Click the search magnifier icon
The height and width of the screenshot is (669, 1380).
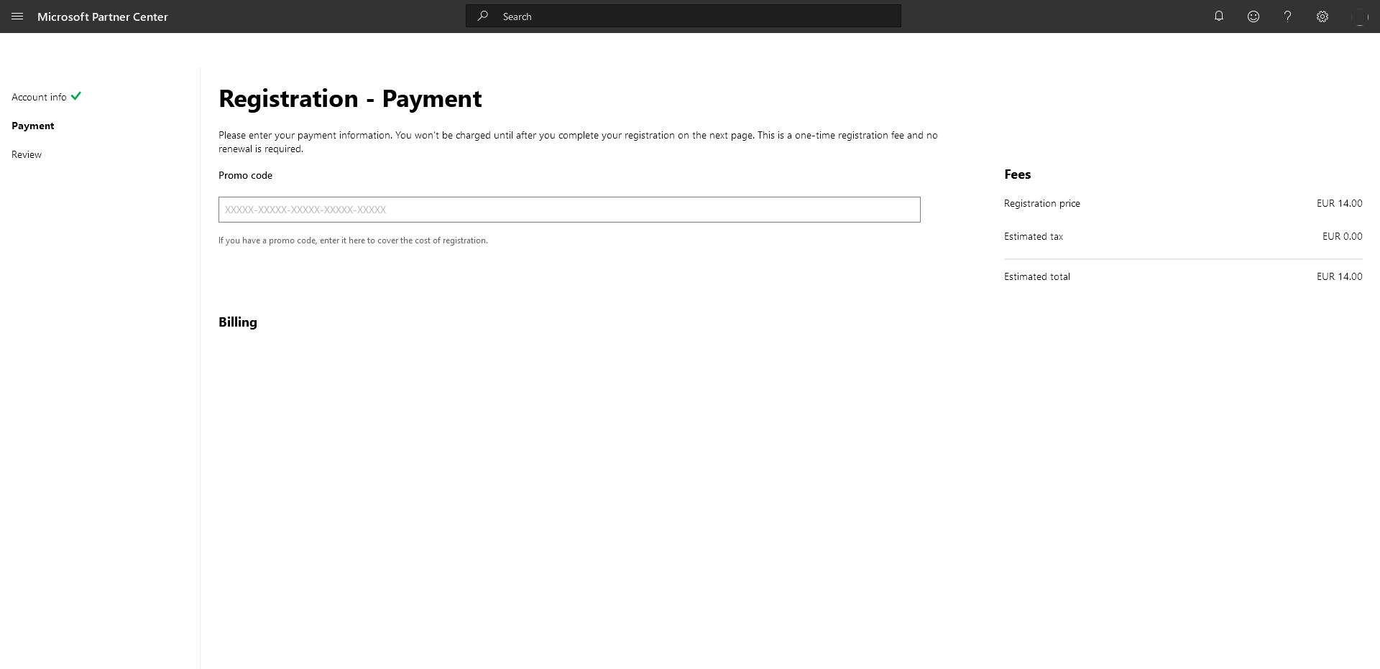tap(483, 16)
